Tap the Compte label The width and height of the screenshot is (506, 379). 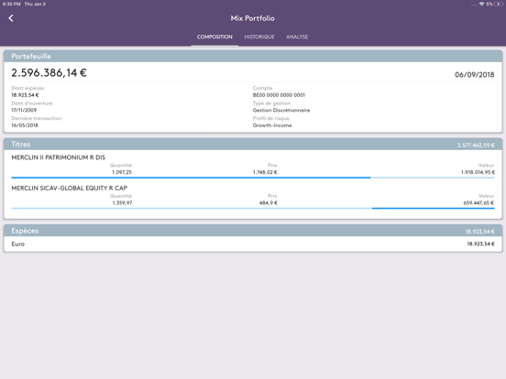[x=262, y=88]
